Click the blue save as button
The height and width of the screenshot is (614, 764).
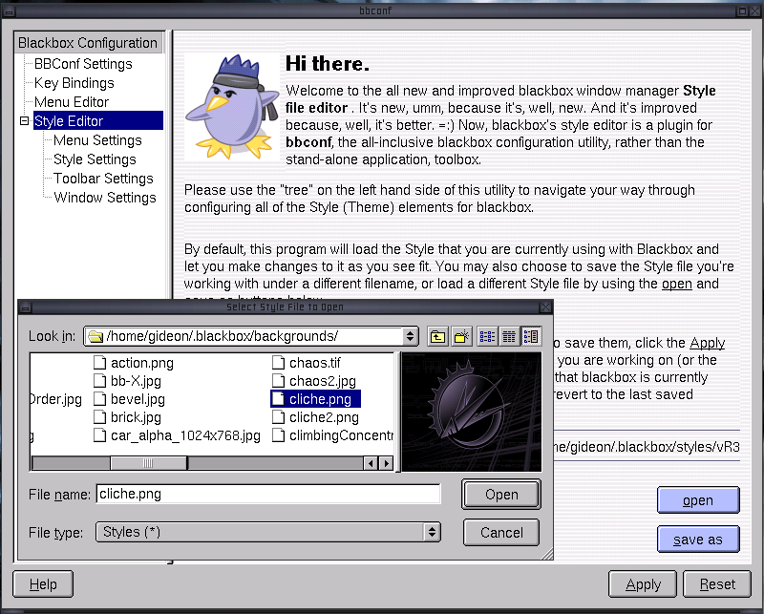(x=697, y=540)
